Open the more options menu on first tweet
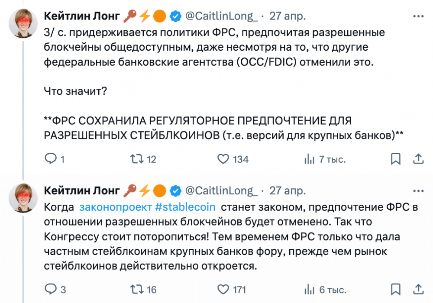 click(x=417, y=16)
